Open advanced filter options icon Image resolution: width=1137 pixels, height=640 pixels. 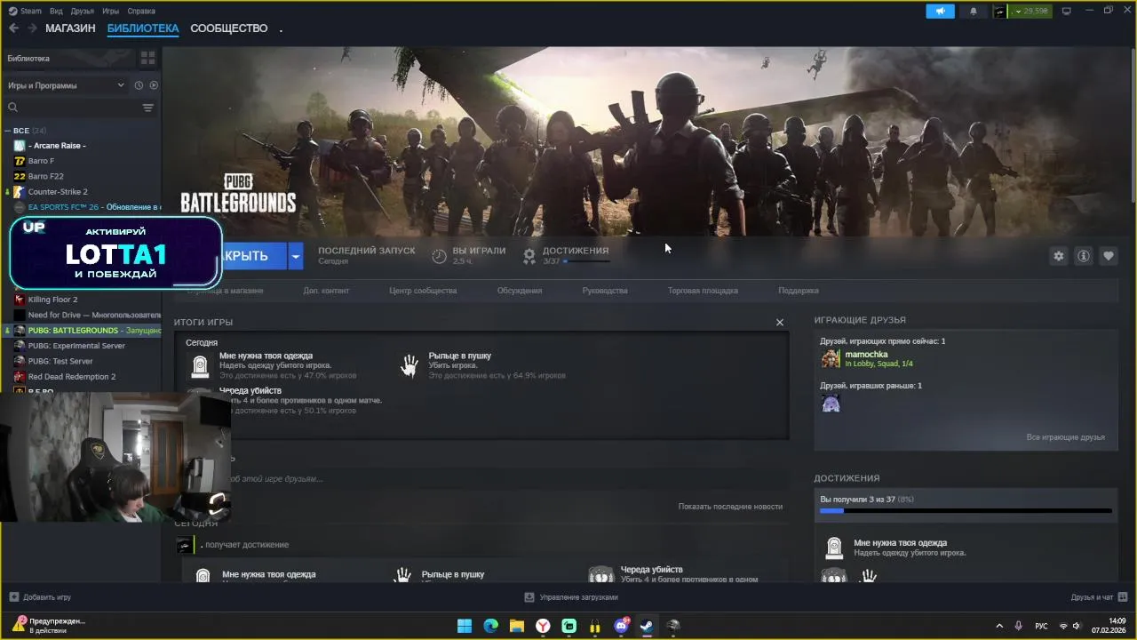click(x=148, y=108)
